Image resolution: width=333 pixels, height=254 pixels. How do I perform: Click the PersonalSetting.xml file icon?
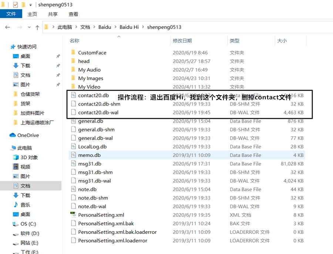click(73, 215)
